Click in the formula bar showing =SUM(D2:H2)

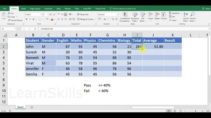pos(124,29)
